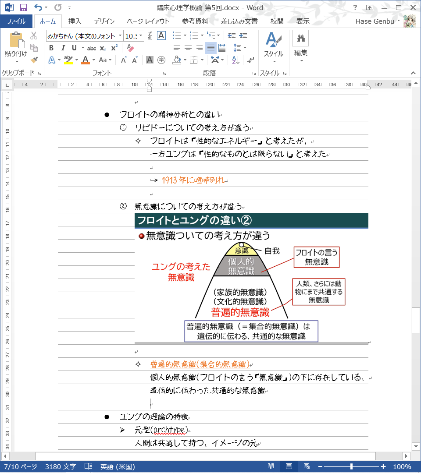421x473 pixels.
Task: Apply bullet list formatting
Action: (176, 35)
